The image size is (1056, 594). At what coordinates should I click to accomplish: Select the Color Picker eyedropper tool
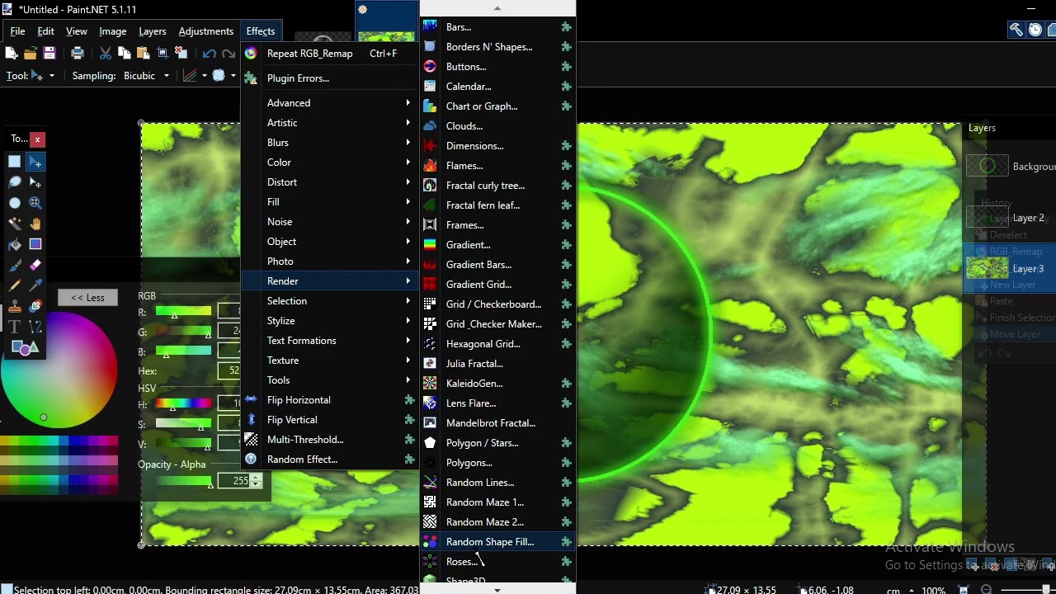(x=35, y=285)
